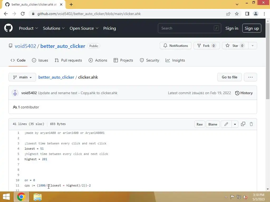The width and height of the screenshot is (270, 202).
Task: Click muted volume tray icon
Action: click(x=245, y=197)
